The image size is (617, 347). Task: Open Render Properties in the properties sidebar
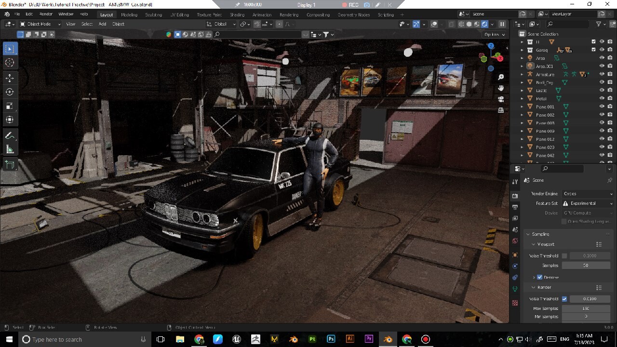coord(515,196)
